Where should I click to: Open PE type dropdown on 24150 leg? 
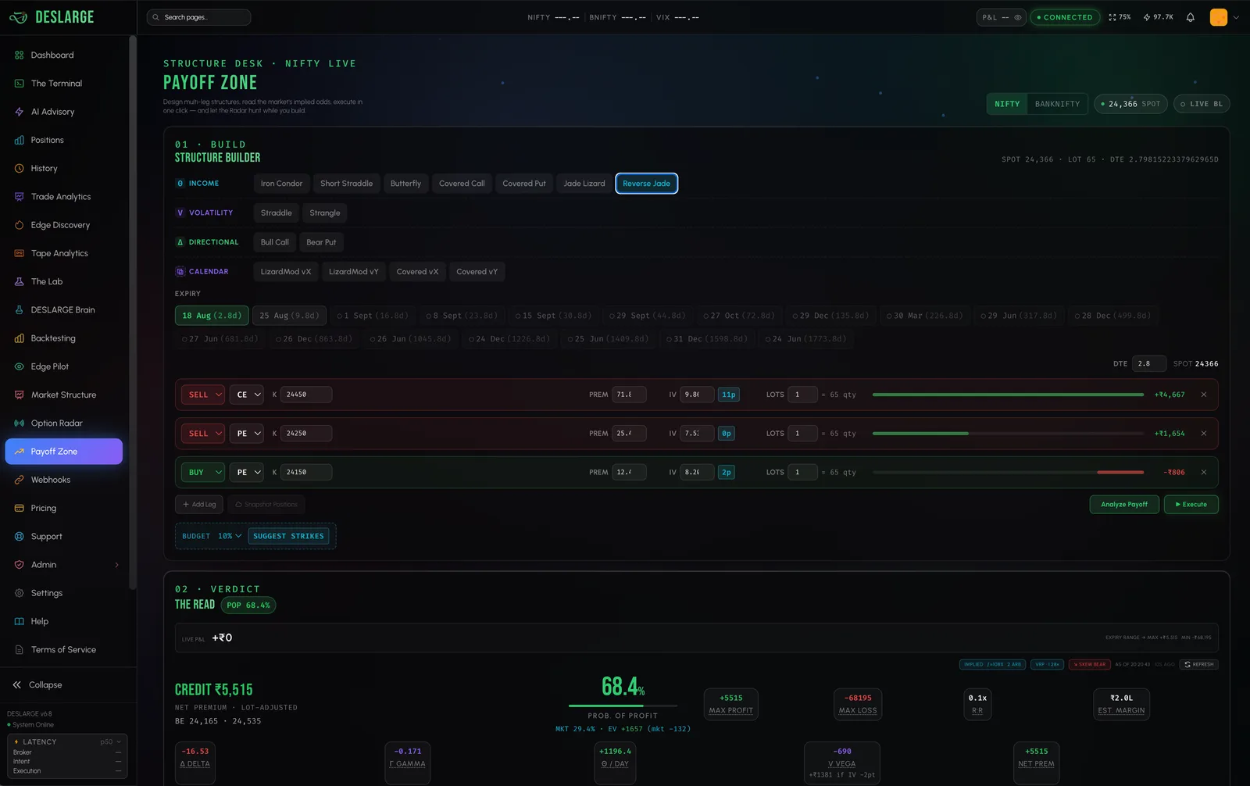tap(246, 472)
